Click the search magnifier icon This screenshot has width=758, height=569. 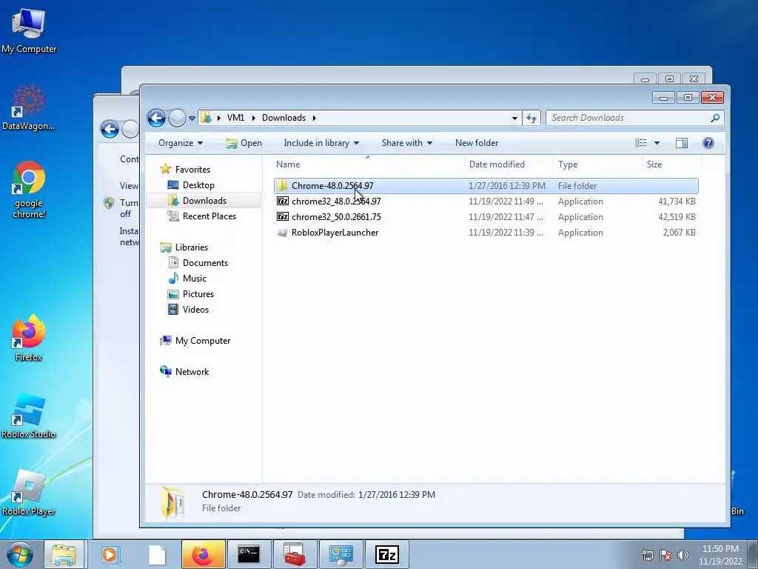point(716,118)
